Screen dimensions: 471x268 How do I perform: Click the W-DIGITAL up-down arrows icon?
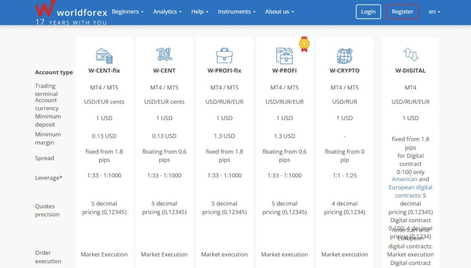[411, 55]
